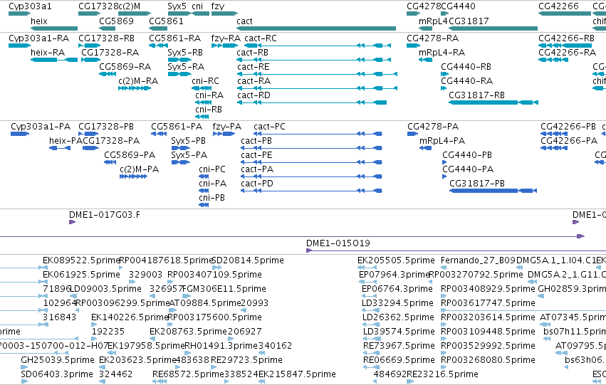Click the long cact gene bar
Screen dimensions: 606x385
pyautogui.click(x=316, y=28)
